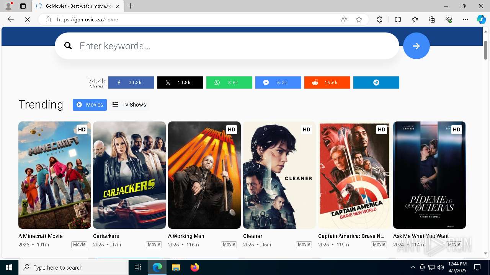Close the GoMovies tab
This screenshot has width=490, height=275.
118,6
